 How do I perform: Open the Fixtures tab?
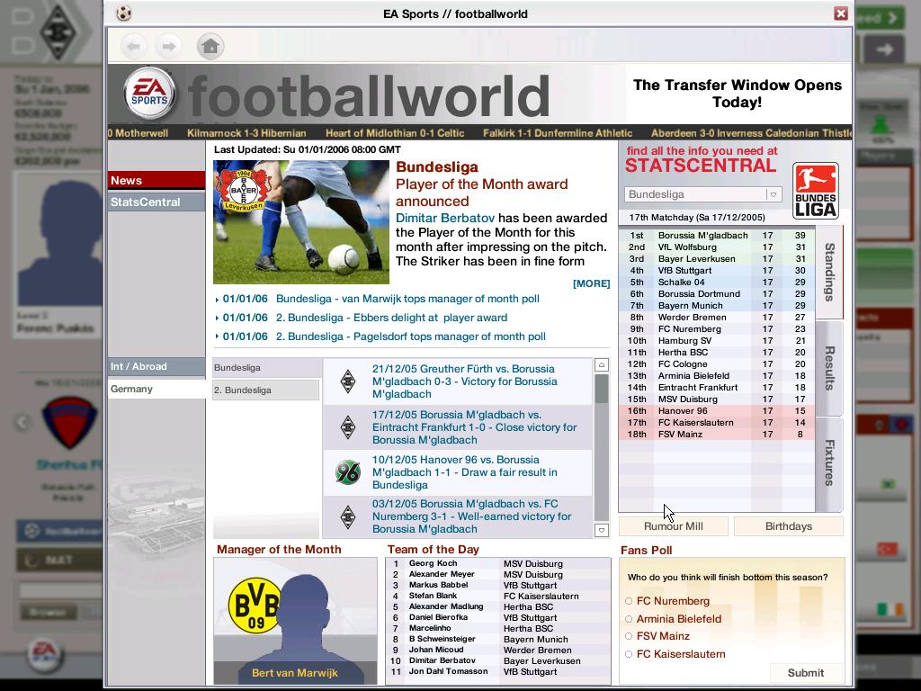click(x=829, y=463)
